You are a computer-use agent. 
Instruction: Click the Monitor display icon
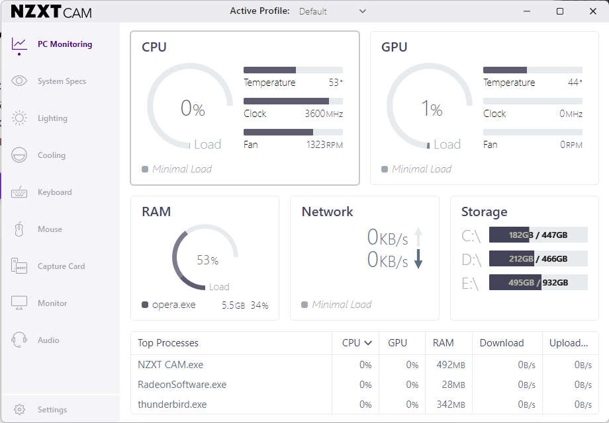(x=19, y=303)
